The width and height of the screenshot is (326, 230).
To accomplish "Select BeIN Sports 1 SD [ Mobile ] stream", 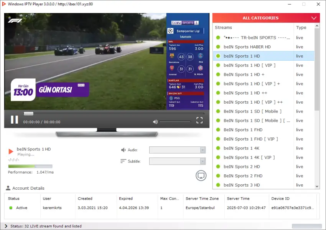I will [x=263, y=111].
